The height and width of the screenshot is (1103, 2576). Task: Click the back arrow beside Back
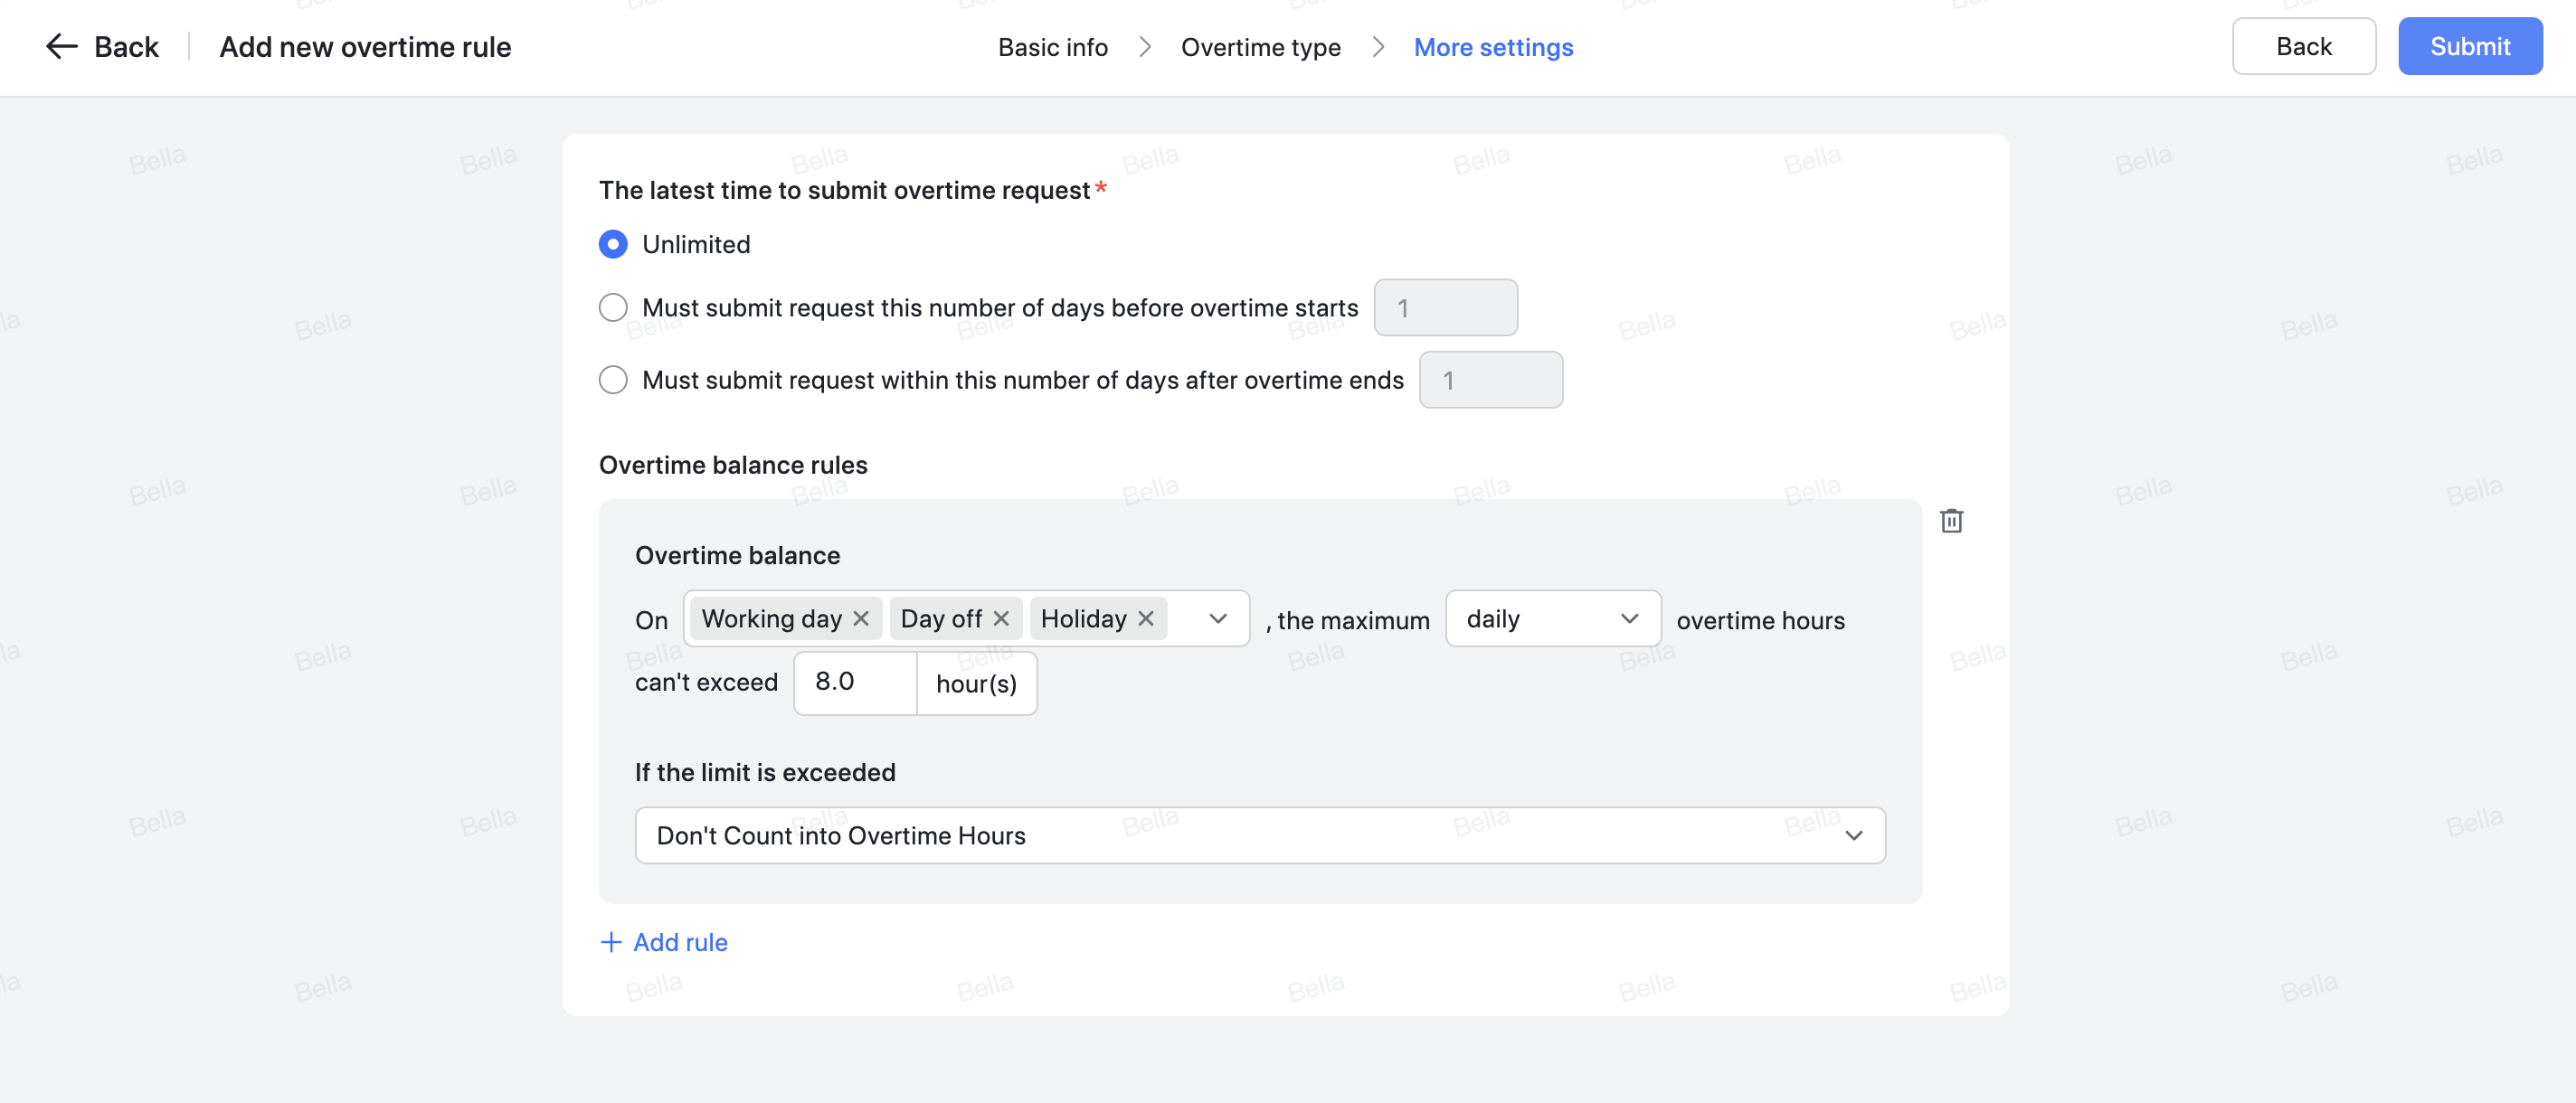point(61,46)
